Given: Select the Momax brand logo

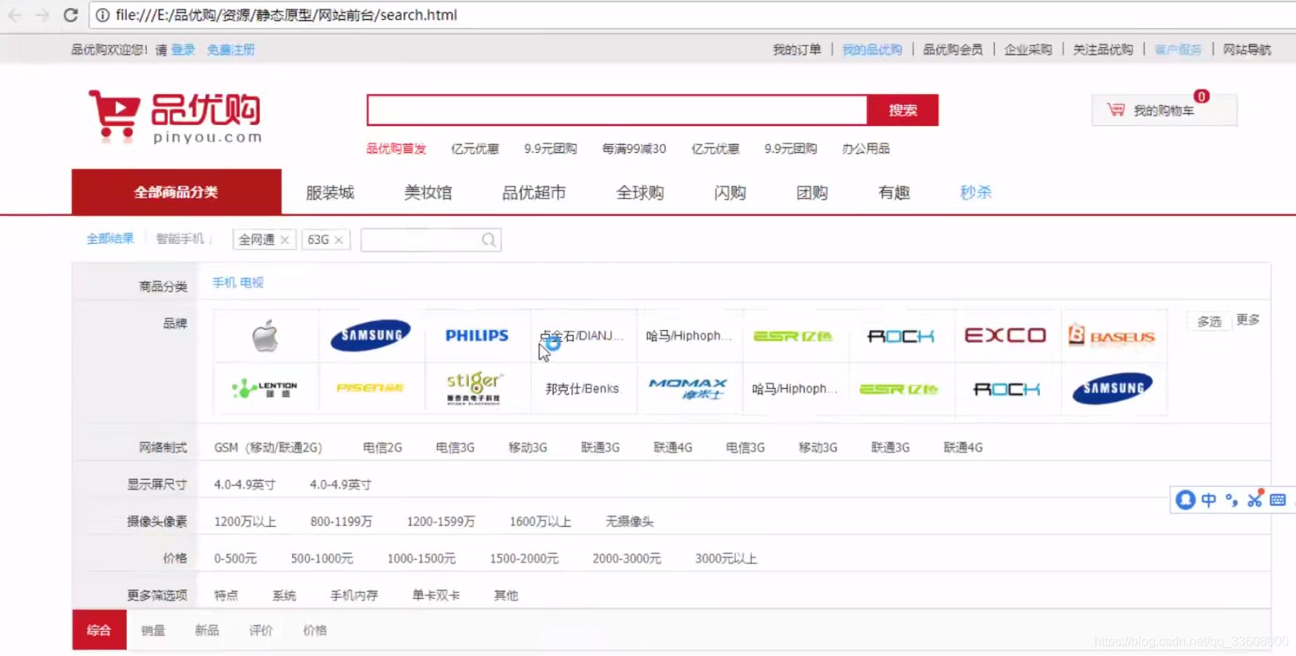Looking at the screenshot, I should [x=688, y=388].
